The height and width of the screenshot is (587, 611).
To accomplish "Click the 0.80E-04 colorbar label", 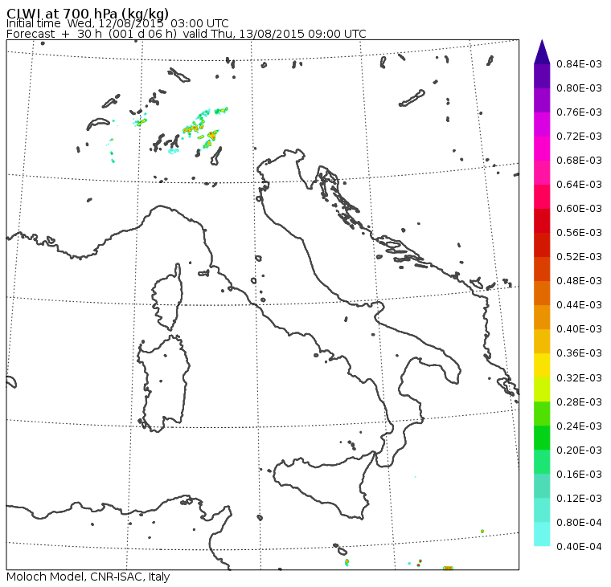I will [x=579, y=523].
